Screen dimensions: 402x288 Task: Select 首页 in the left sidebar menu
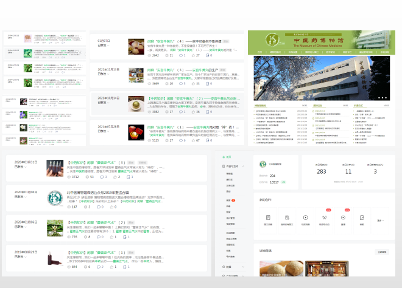[x=229, y=156]
